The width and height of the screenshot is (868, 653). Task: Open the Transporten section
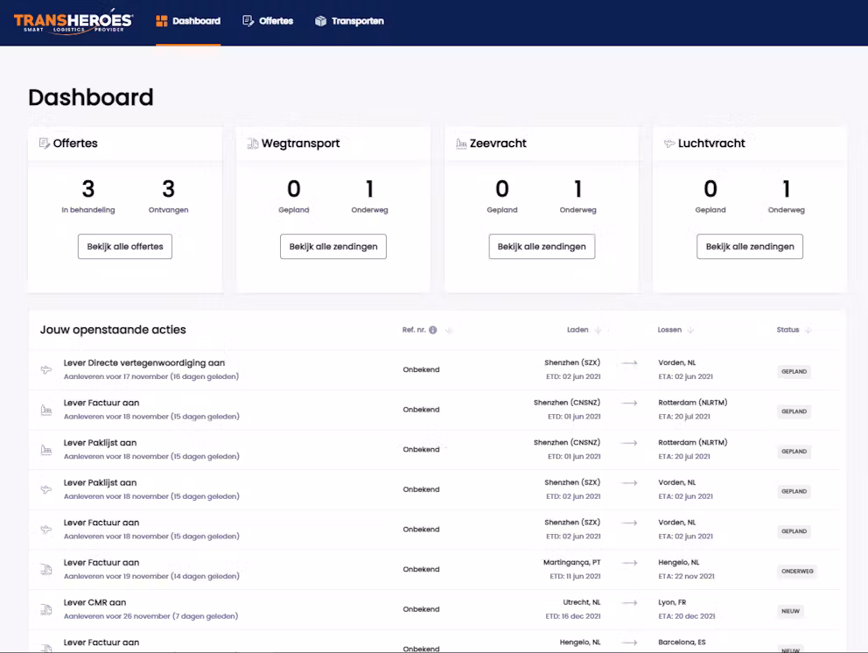[356, 22]
